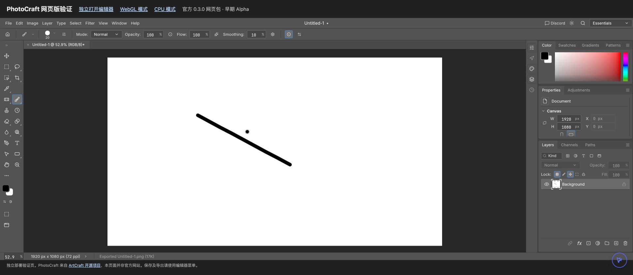The width and height of the screenshot is (633, 275).
Task: Select the Hand tool
Action: point(7,165)
